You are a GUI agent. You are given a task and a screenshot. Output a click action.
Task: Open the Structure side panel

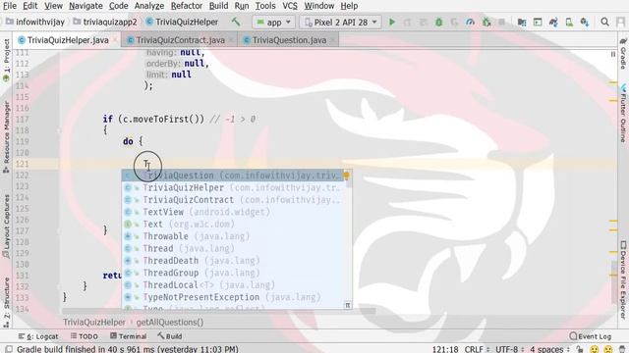pos(6,302)
